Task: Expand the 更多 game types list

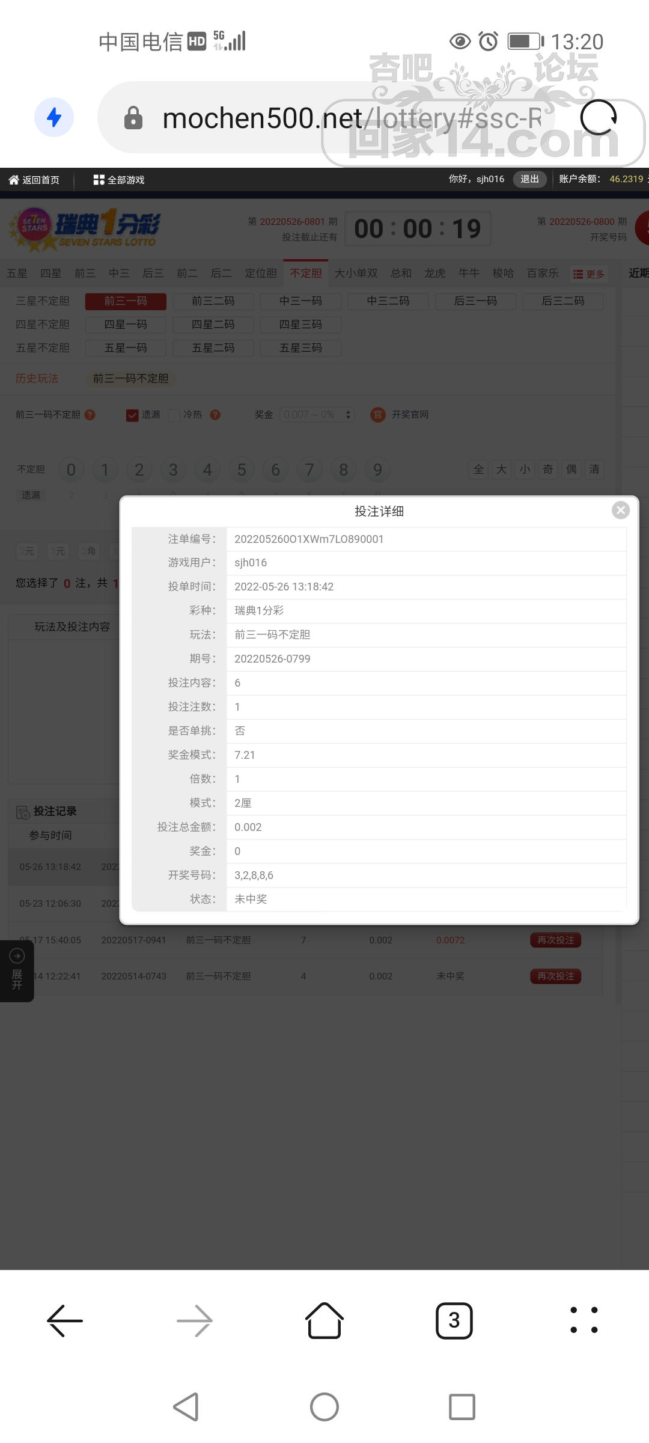Action: 588,274
